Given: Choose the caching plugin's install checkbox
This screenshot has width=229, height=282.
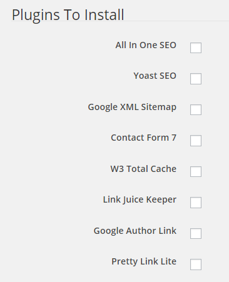Looking at the screenshot, I should (x=196, y=171).
